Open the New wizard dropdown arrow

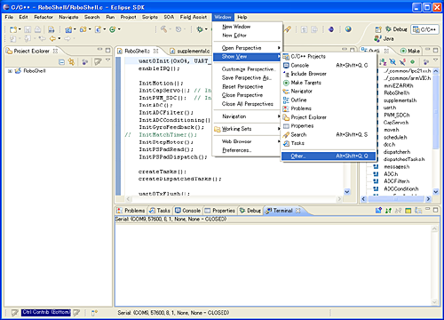pyautogui.click(x=20, y=29)
